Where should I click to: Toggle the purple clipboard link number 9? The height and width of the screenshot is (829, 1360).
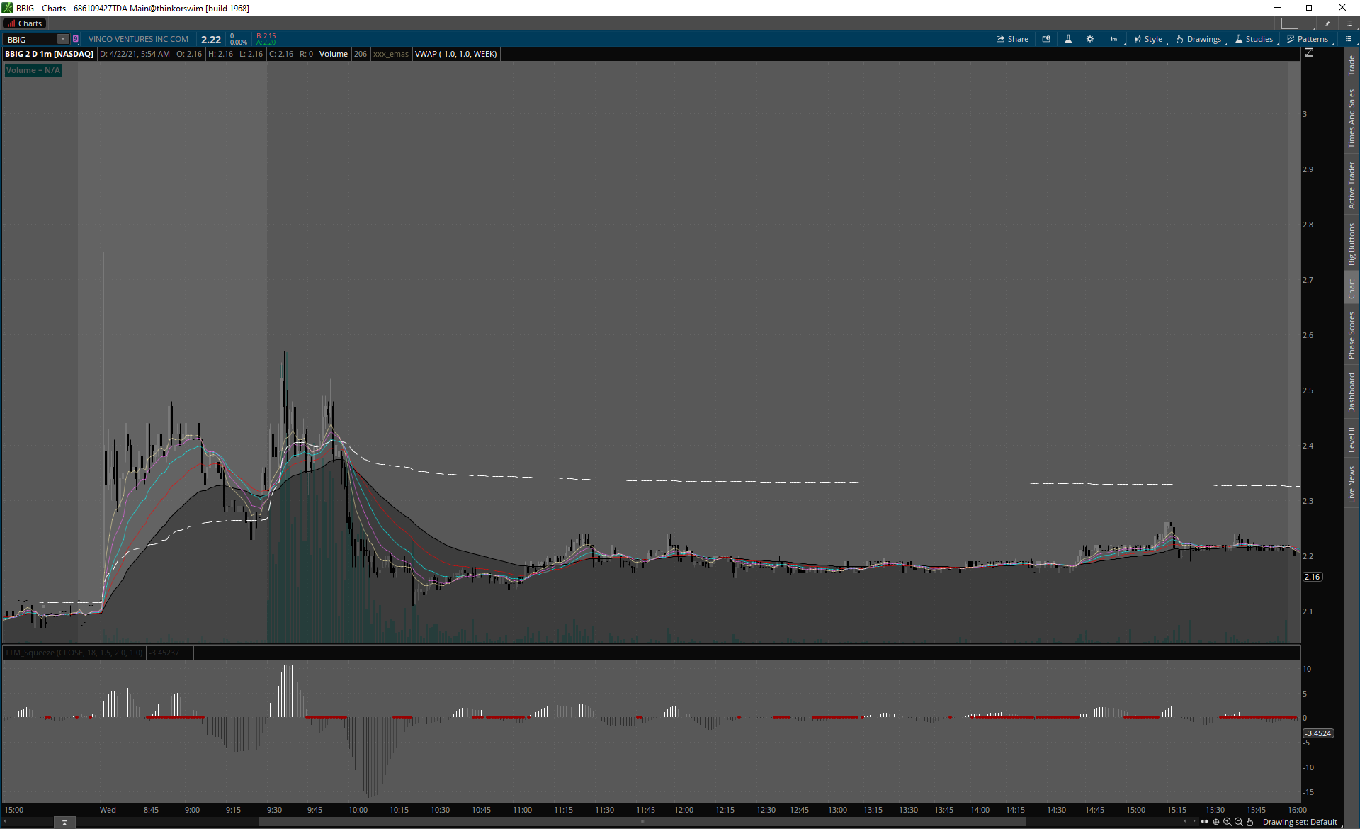[x=76, y=39]
